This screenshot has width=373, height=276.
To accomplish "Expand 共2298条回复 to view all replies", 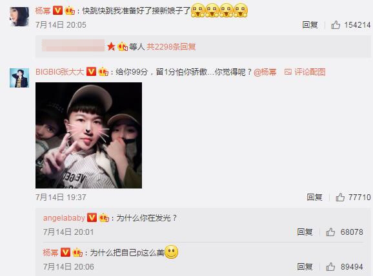I will click(171, 46).
